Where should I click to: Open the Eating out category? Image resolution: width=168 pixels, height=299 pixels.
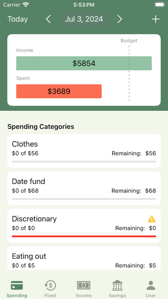click(84, 258)
